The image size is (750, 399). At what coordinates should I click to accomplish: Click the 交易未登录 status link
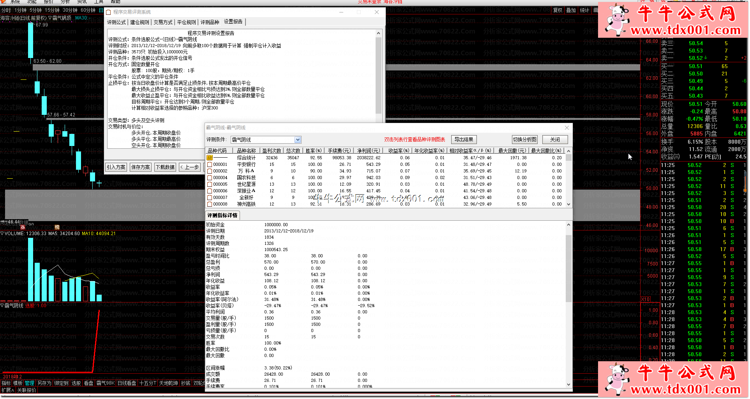tap(369, 2)
